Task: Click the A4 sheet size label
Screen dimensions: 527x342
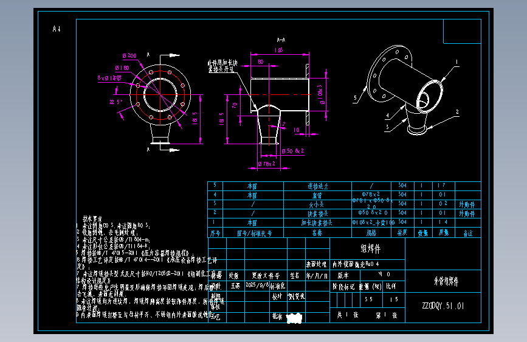Action: point(57,29)
